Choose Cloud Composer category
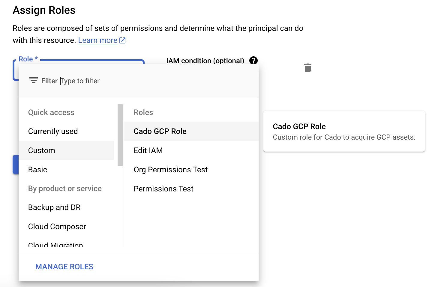Image resolution: width=432 pixels, height=287 pixels. click(66, 226)
